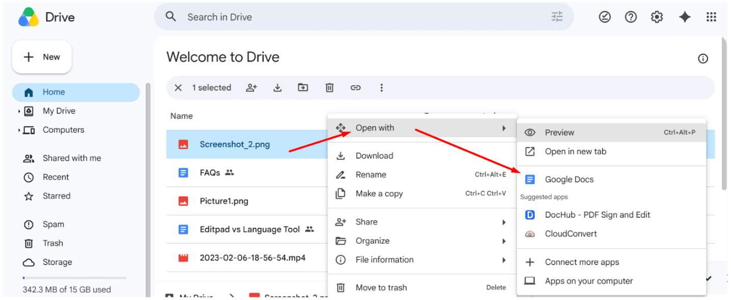Select Connect more apps
The width and height of the screenshot is (731, 300).
click(x=611, y=262)
